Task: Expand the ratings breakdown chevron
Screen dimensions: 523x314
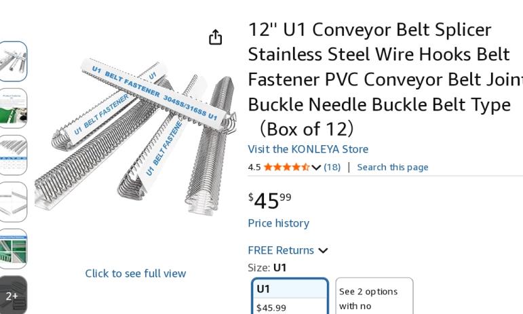Action: 316,168
